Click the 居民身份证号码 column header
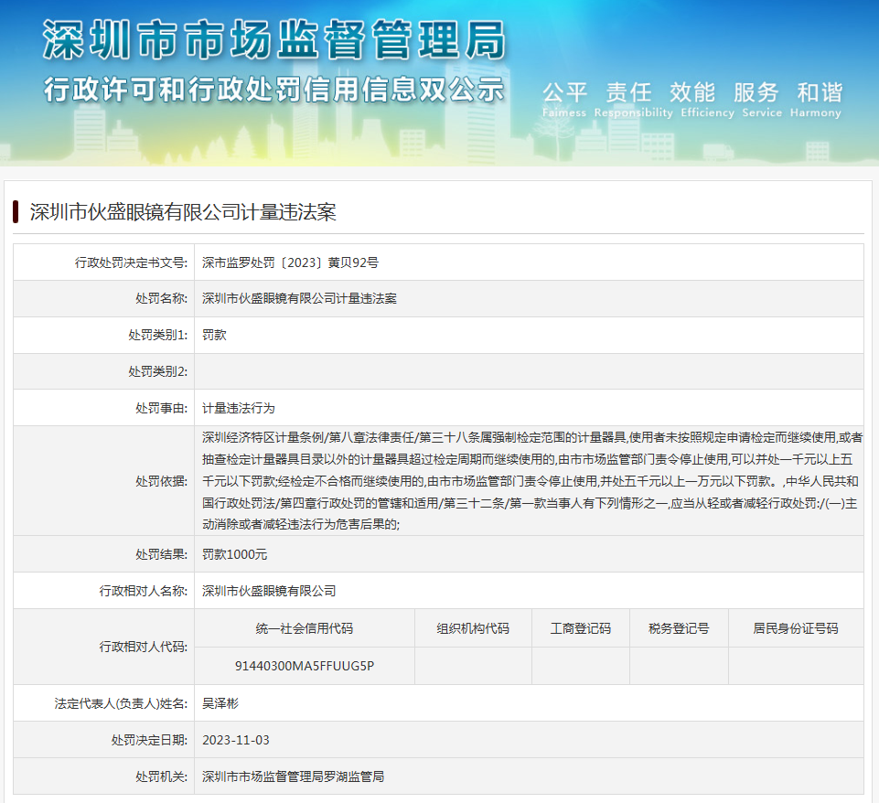The image size is (879, 803). pyautogui.click(x=795, y=628)
